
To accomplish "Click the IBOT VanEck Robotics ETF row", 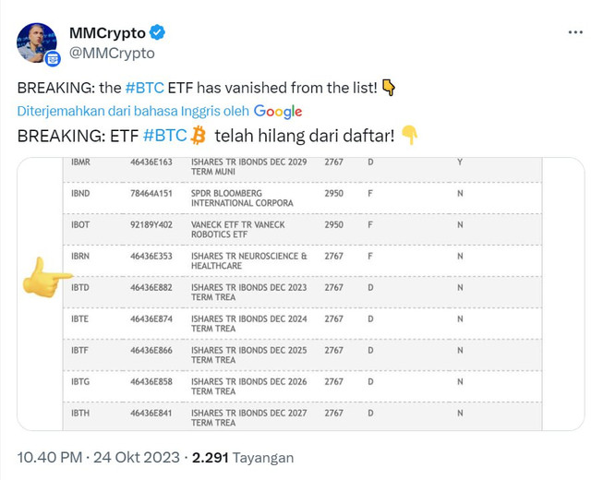I will (x=302, y=230).
